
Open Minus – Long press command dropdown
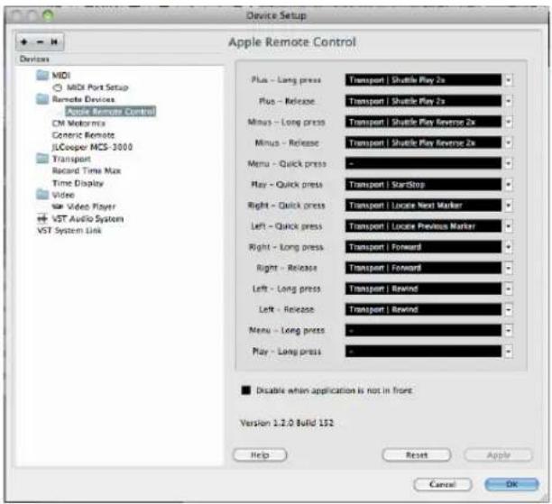[x=509, y=122]
